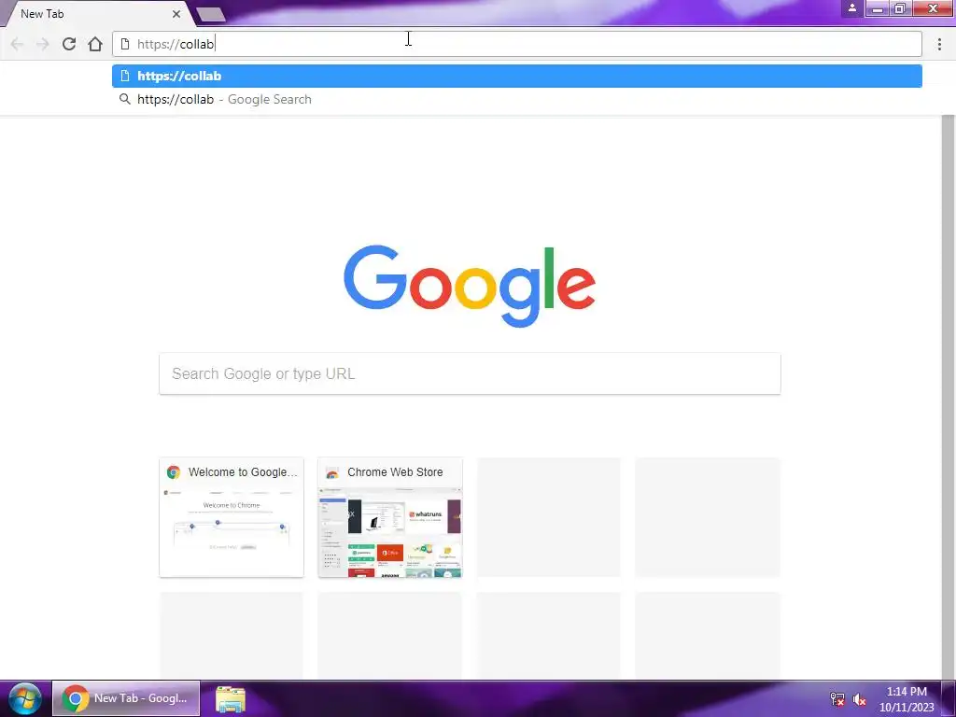Click the Web Store icon on its tile

pos(332,472)
